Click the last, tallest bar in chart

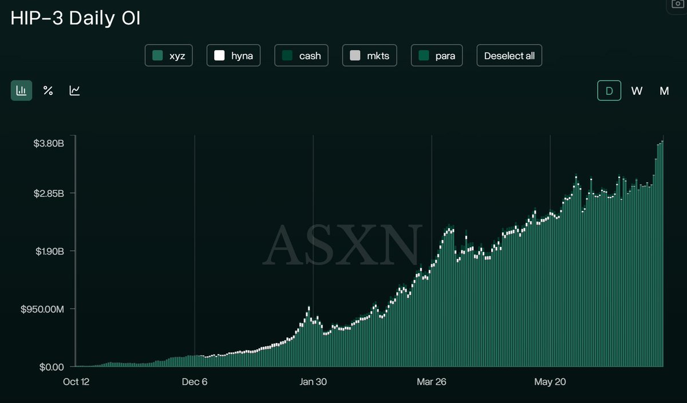point(662,253)
